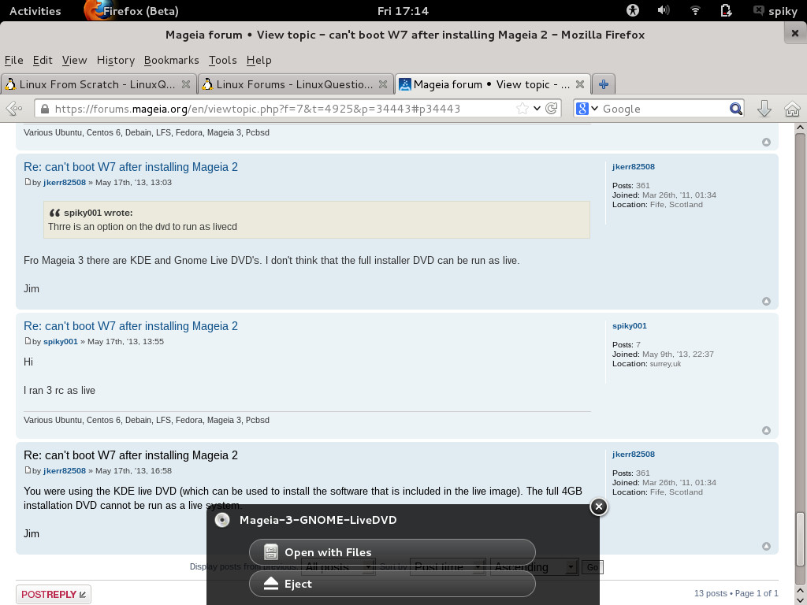Close the Mageia forum tab
Screen dimensions: 807x605
(x=580, y=84)
